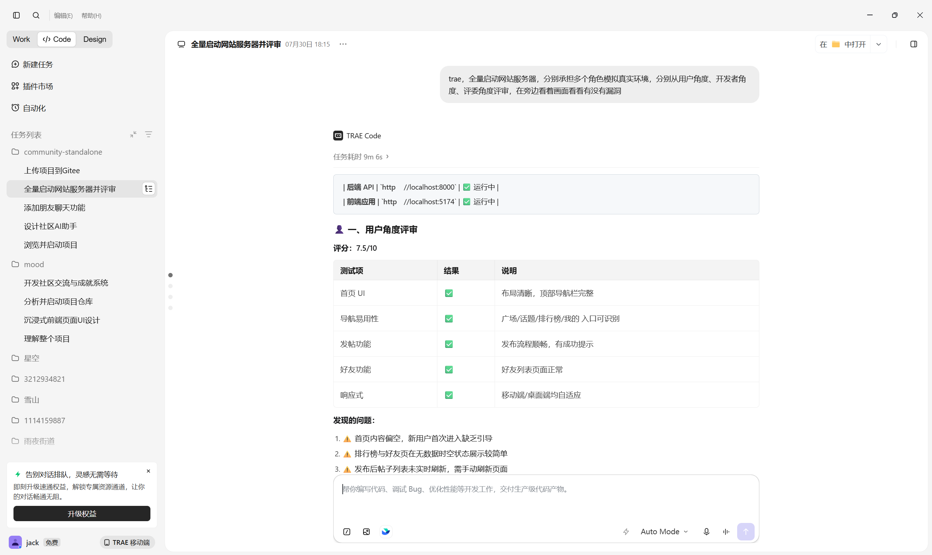Open task 沉浸式前端页面UI设计

coord(82,321)
